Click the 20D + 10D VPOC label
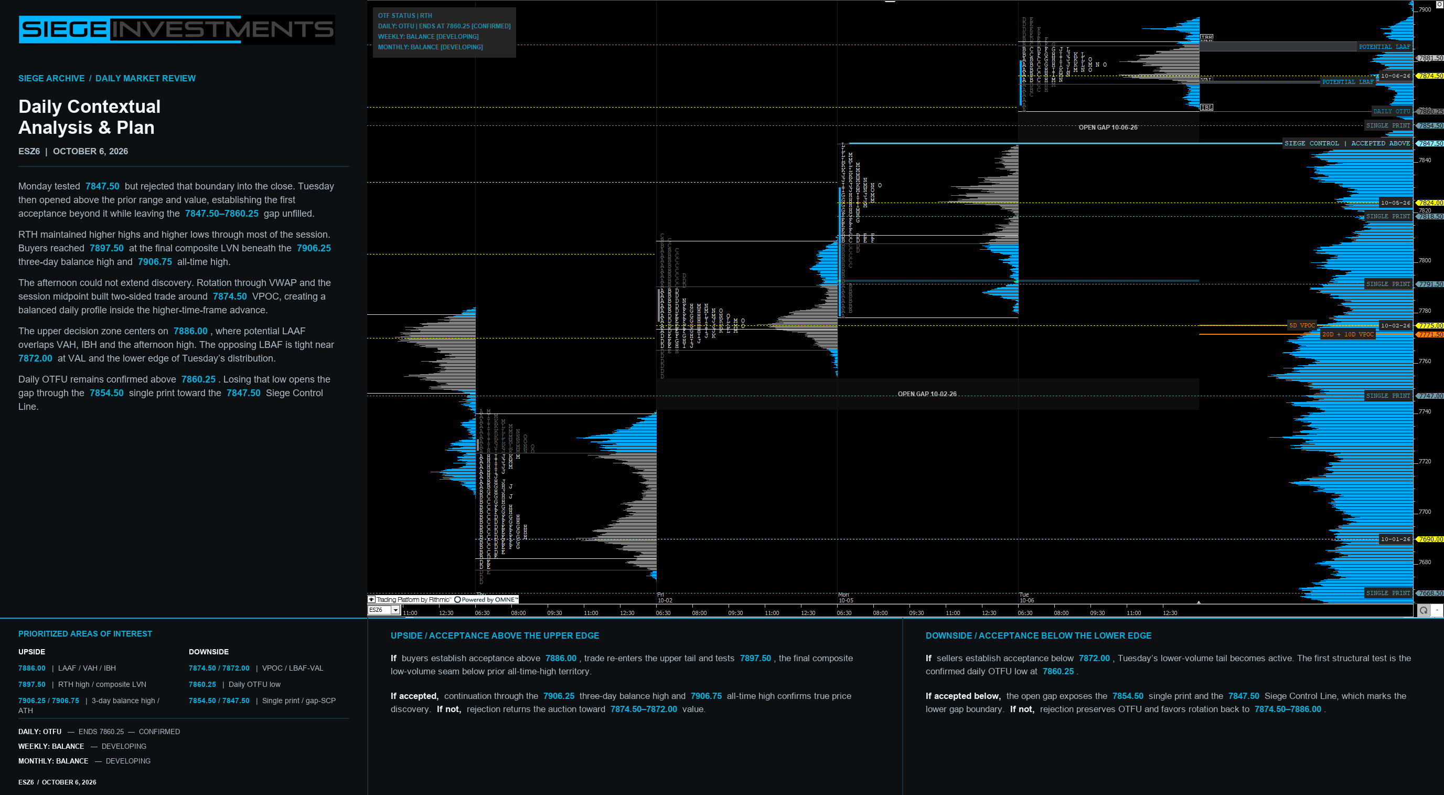The width and height of the screenshot is (1444, 795). [1347, 335]
